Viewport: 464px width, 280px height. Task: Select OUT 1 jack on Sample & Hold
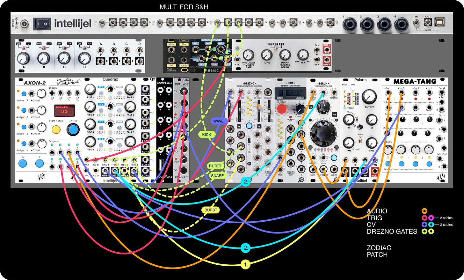click(221, 49)
